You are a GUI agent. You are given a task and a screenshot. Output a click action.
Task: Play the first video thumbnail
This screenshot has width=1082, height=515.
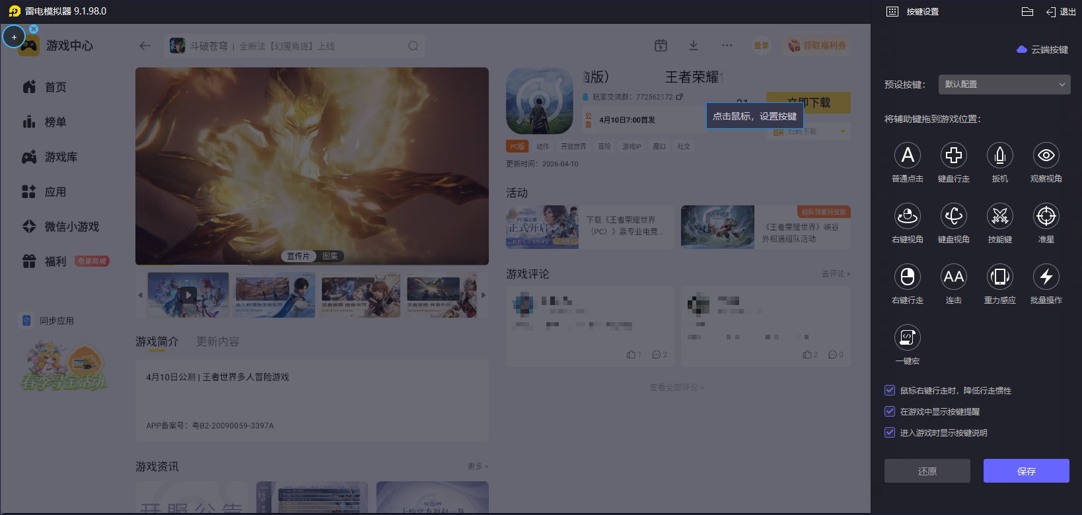188,294
